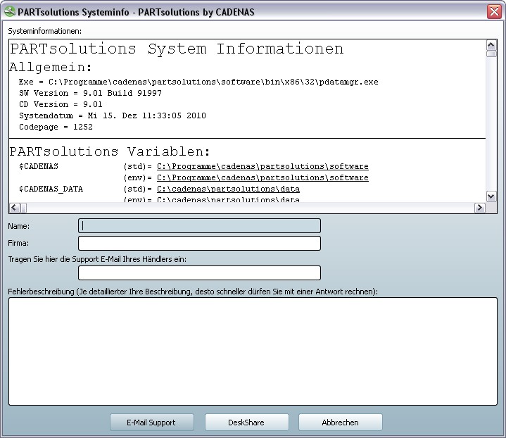Screen dimensions: 506x438
Task: Click the Systemdatum line text
Action: click(x=113, y=115)
